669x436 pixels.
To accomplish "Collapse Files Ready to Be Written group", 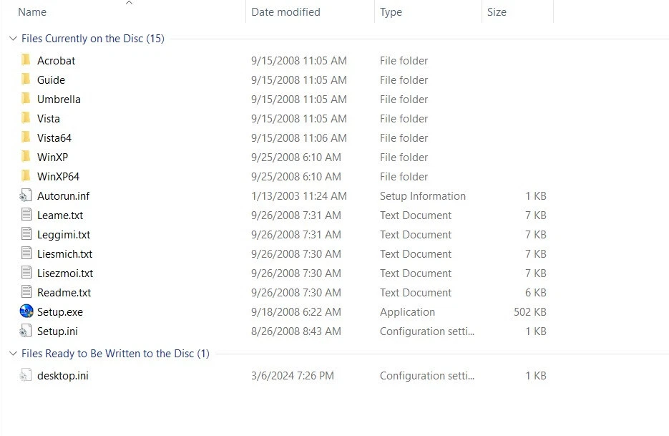I will click(x=13, y=354).
